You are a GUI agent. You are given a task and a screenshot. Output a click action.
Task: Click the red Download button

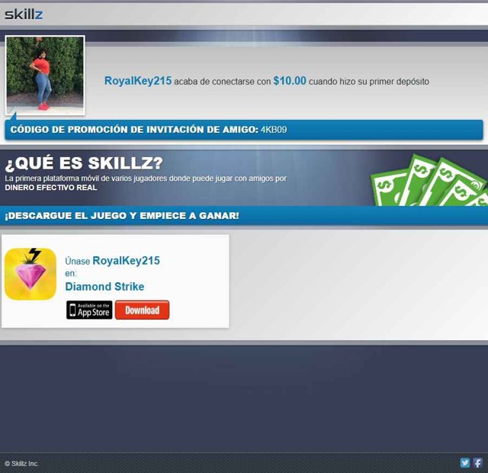[x=143, y=310]
